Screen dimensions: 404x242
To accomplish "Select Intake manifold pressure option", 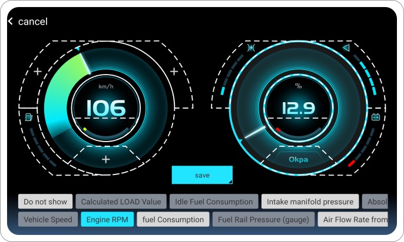I will point(310,201).
